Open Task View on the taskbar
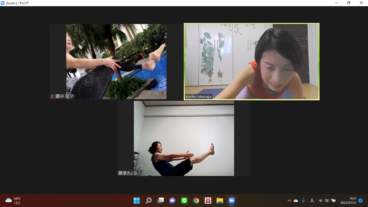Viewport: 368px width, 207px height. (x=161, y=201)
